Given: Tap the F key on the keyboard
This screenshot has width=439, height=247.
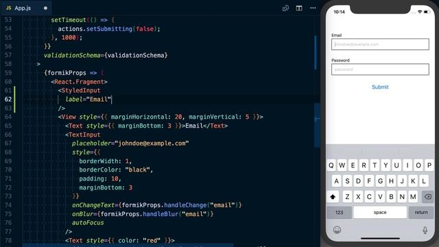Looking at the screenshot, I should (369, 181).
